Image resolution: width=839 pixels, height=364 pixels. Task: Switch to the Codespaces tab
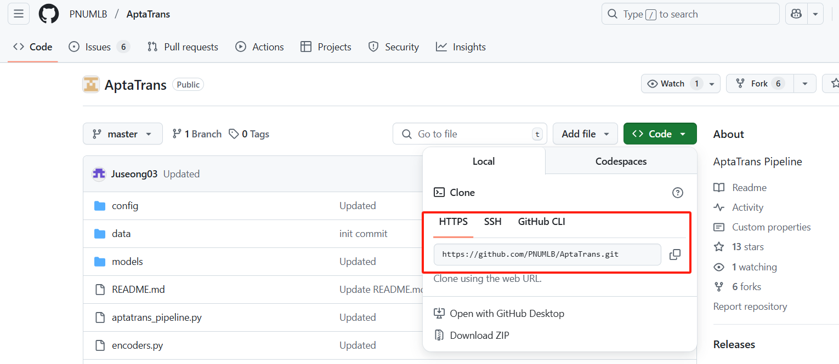pos(621,161)
